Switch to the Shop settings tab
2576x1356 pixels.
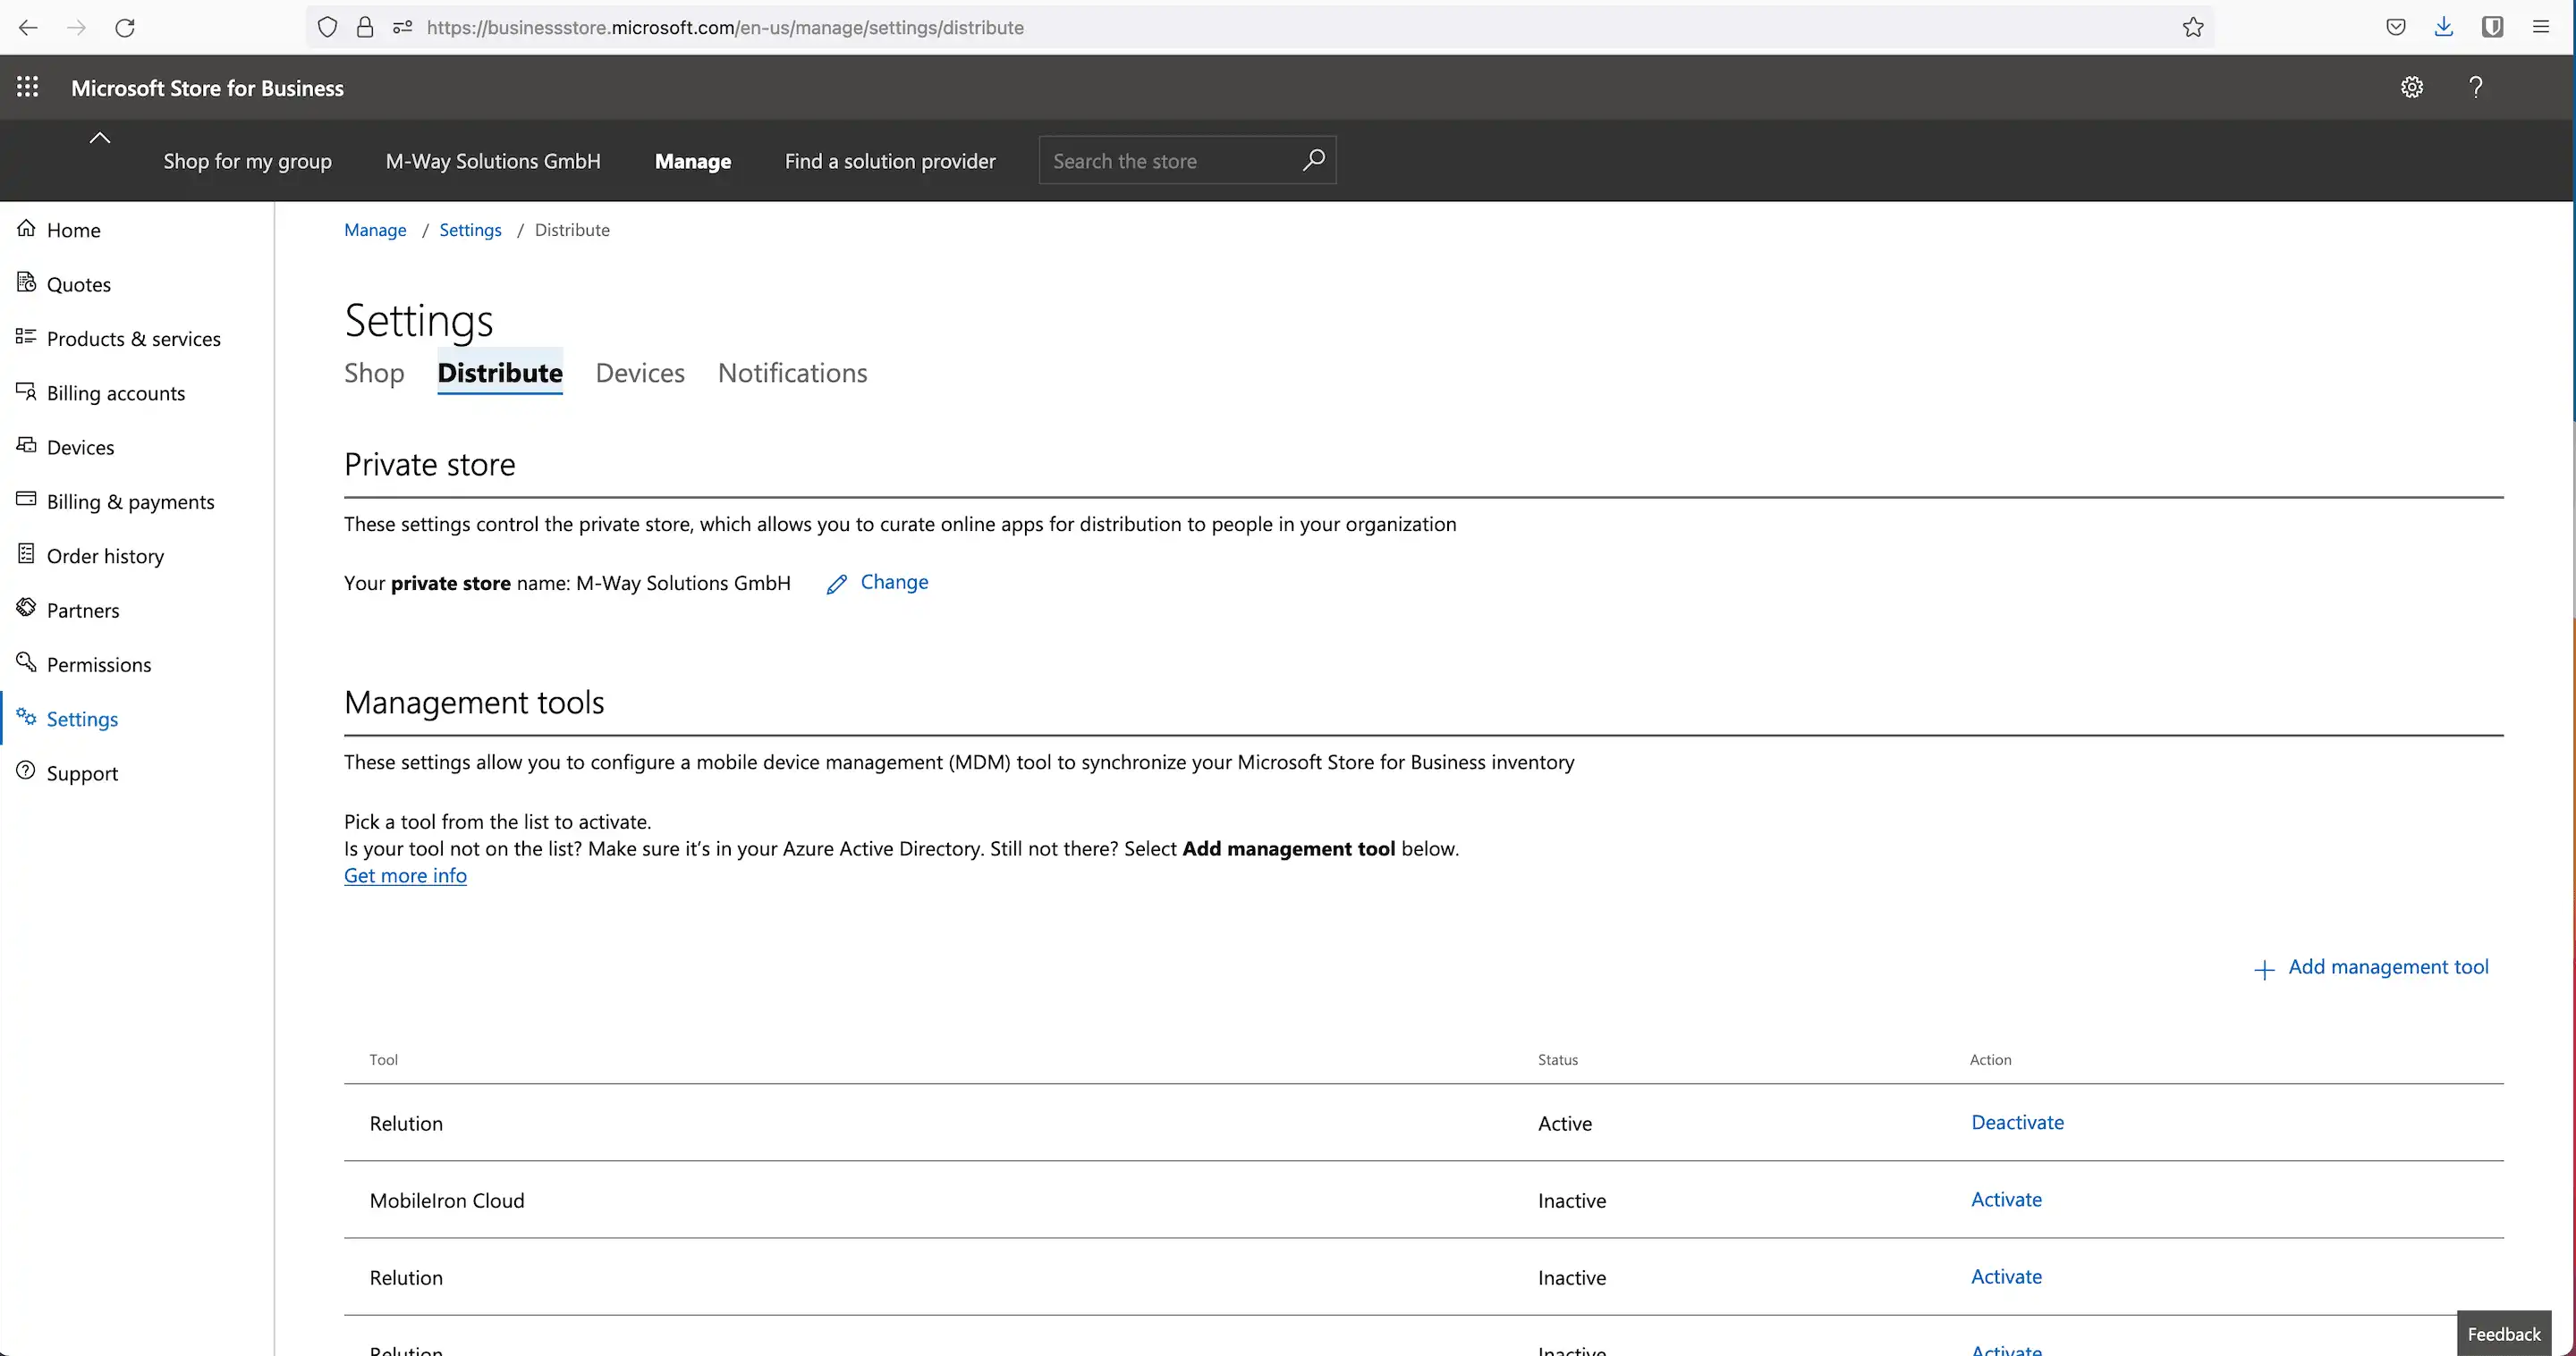coord(374,373)
